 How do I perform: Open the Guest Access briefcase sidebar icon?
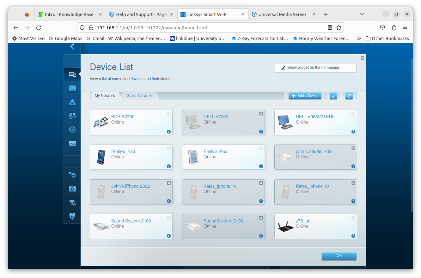tap(72, 88)
